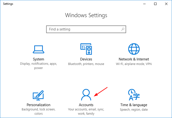Open the System settings label
Viewport: 172px width, 118px height.
(x=38, y=59)
